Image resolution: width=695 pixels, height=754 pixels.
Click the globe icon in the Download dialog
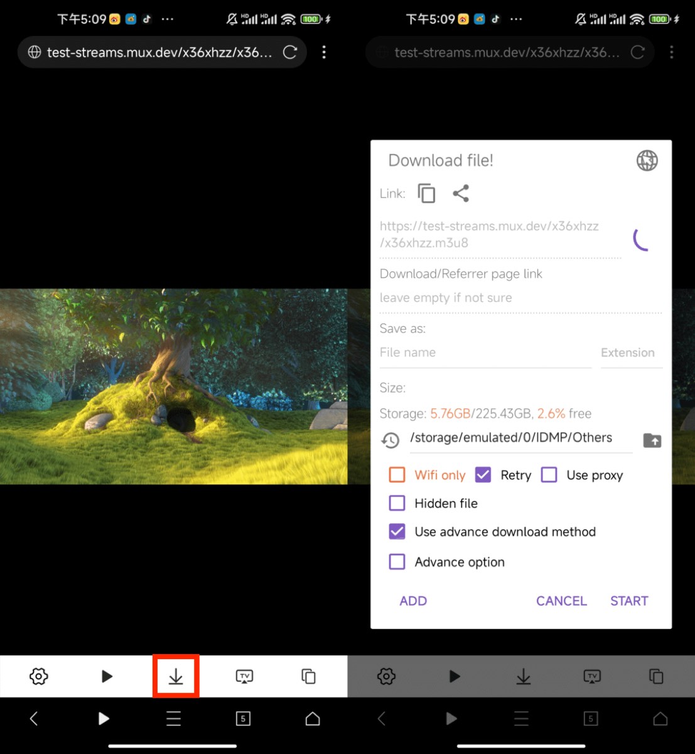646,160
